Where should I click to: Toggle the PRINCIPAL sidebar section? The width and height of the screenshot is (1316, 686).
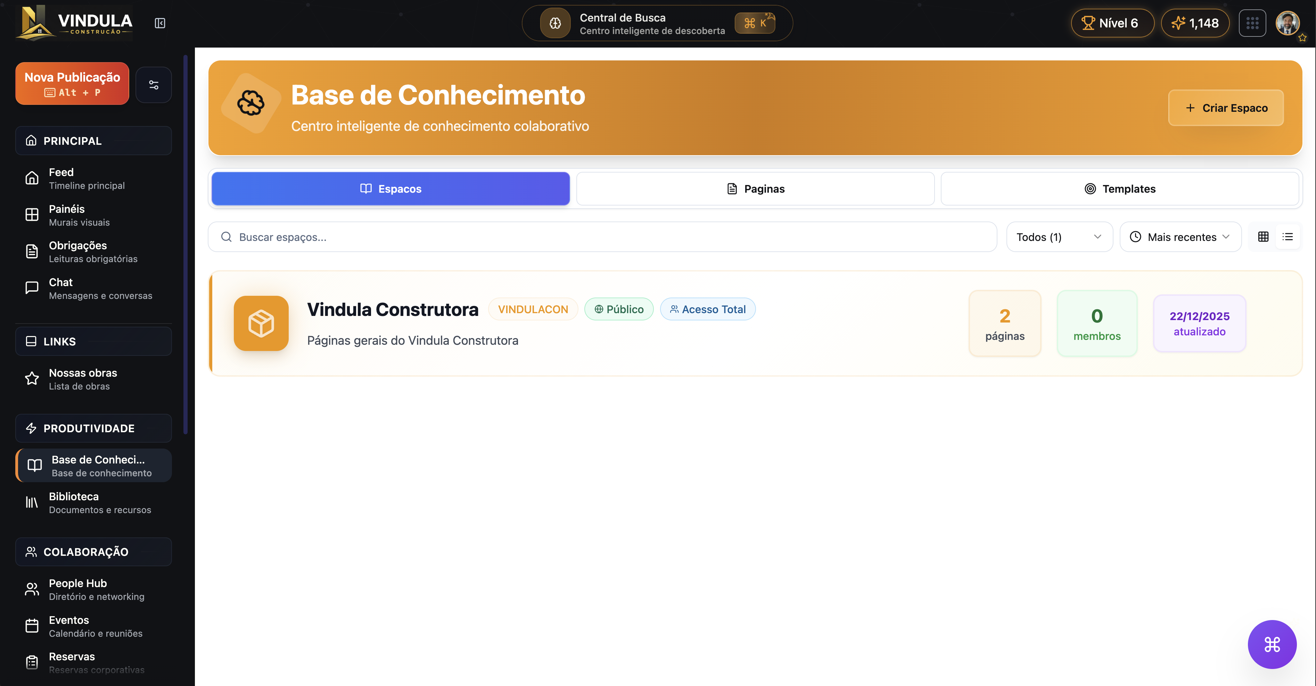click(x=93, y=141)
